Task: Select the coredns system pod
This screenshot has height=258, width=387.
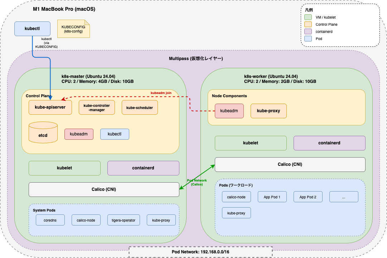Action: coord(50,220)
